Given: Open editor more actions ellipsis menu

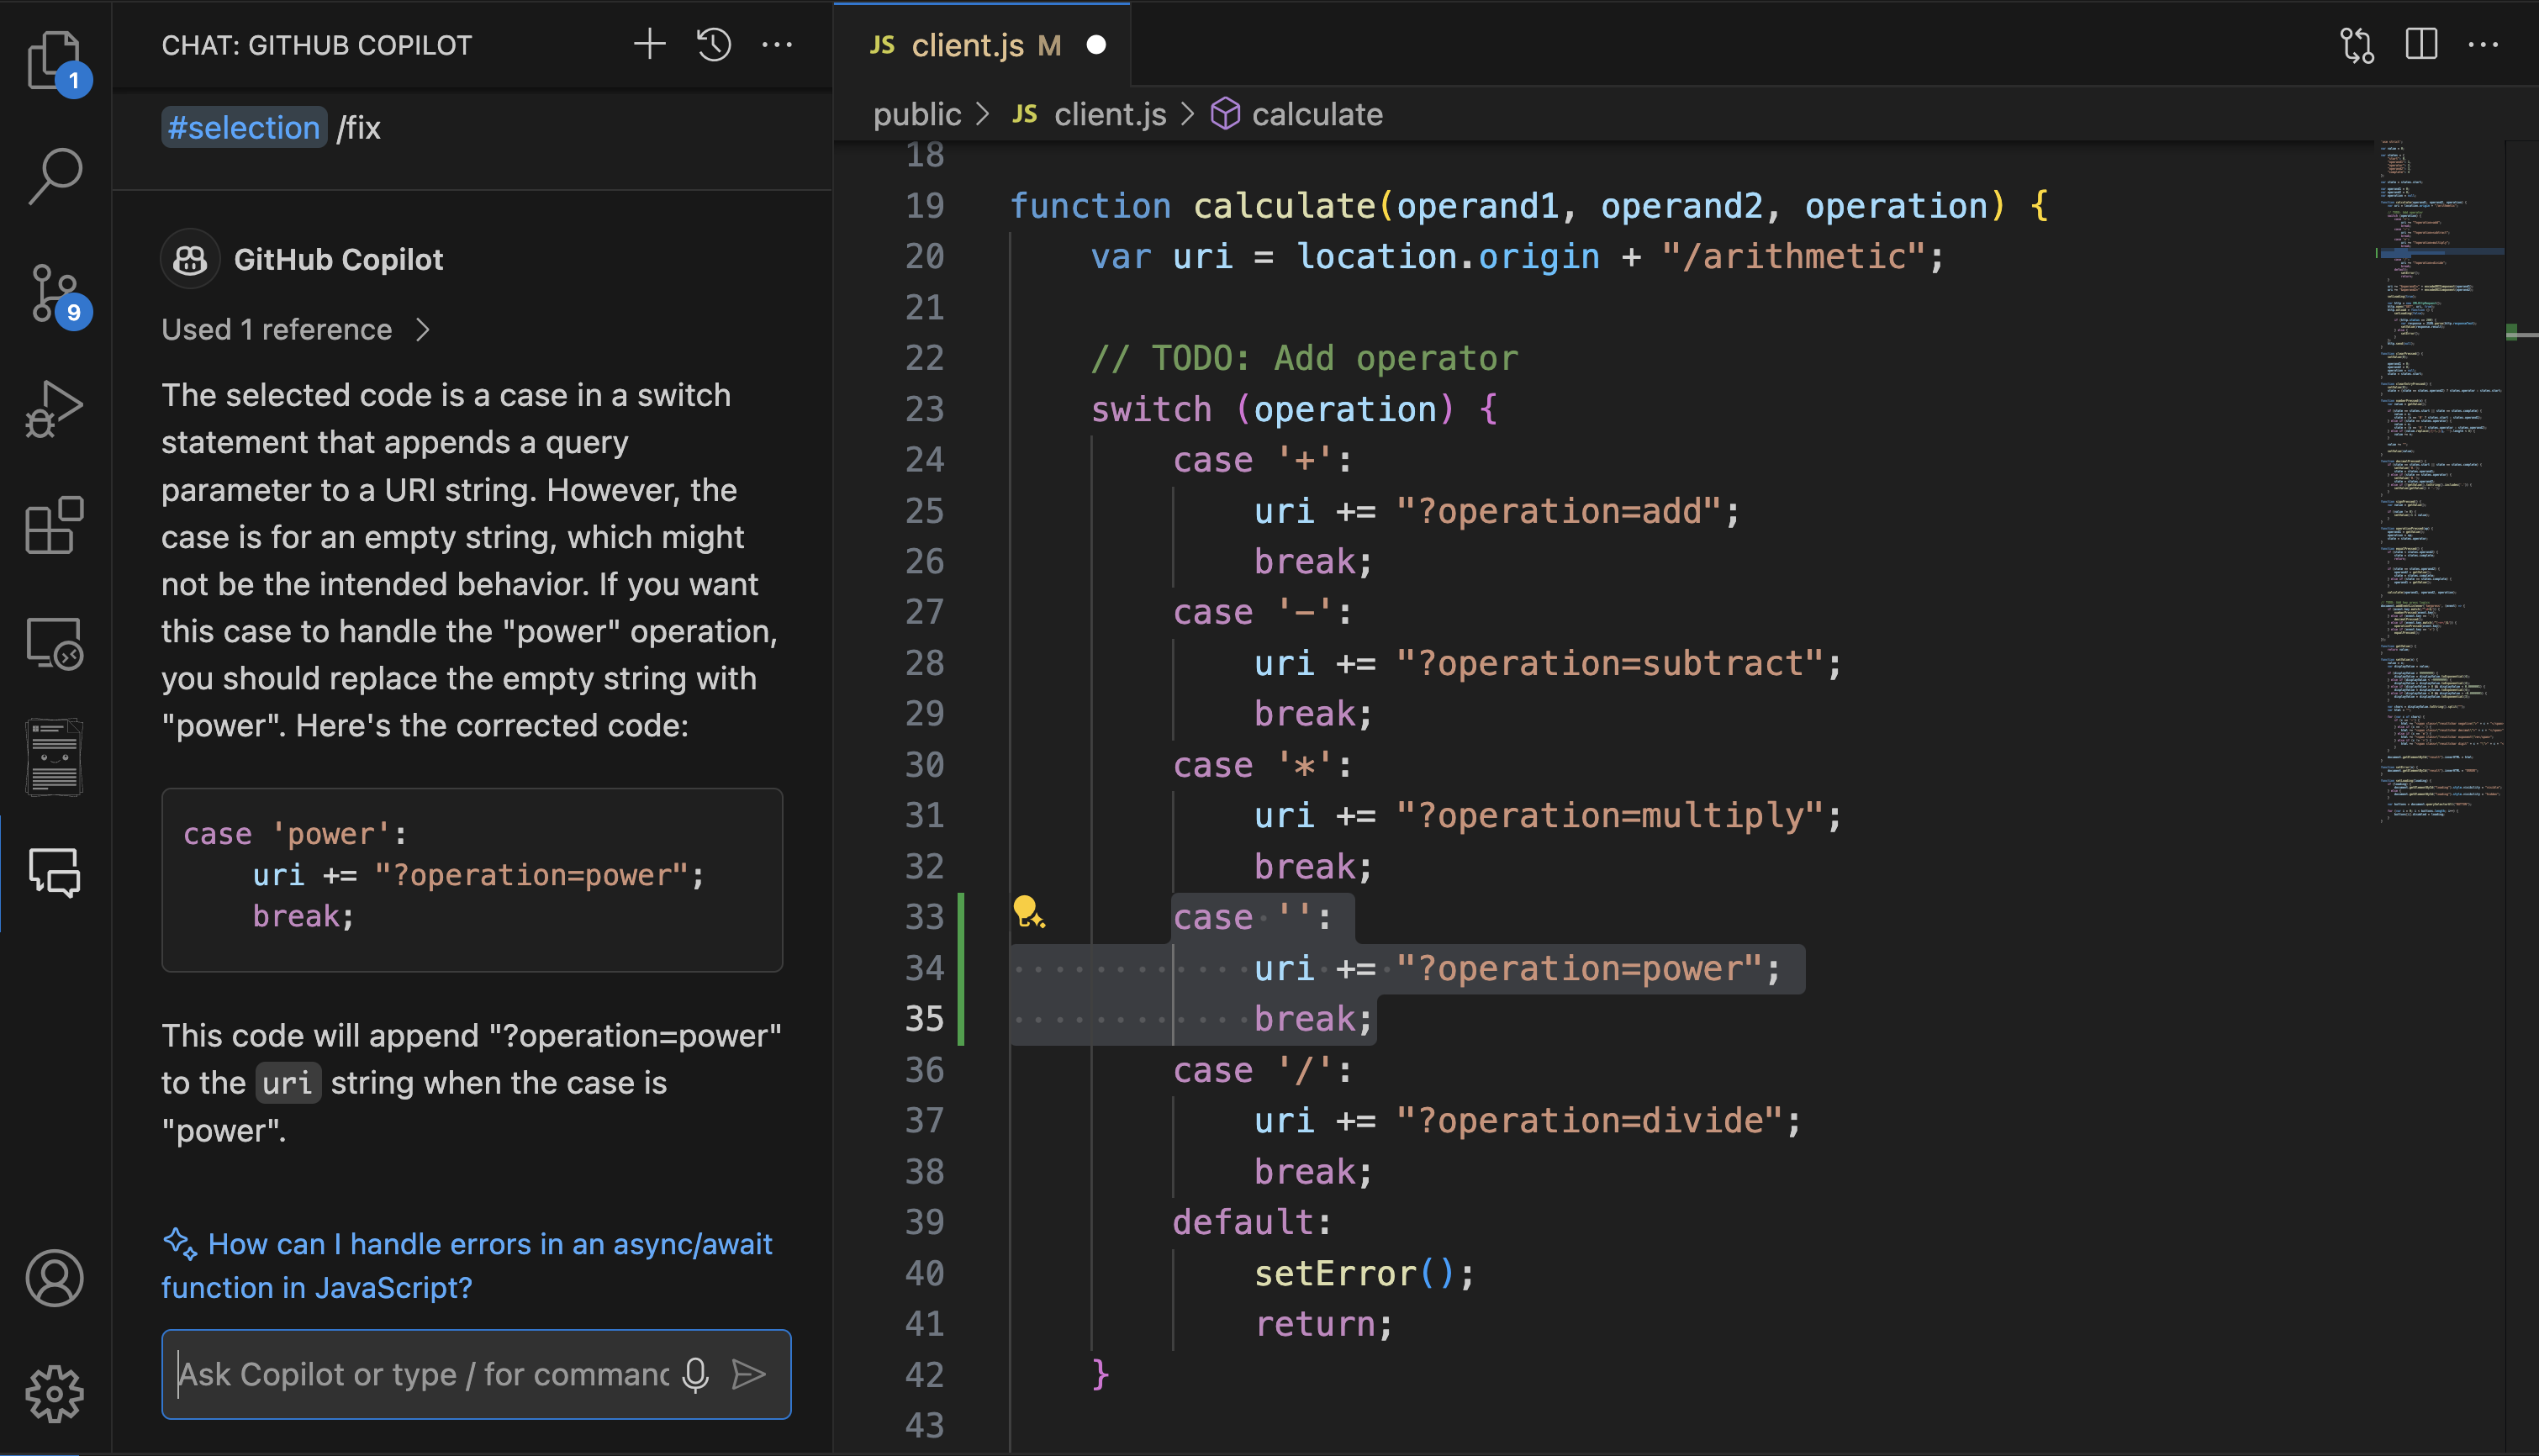Looking at the screenshot, I should (2483, 45).
